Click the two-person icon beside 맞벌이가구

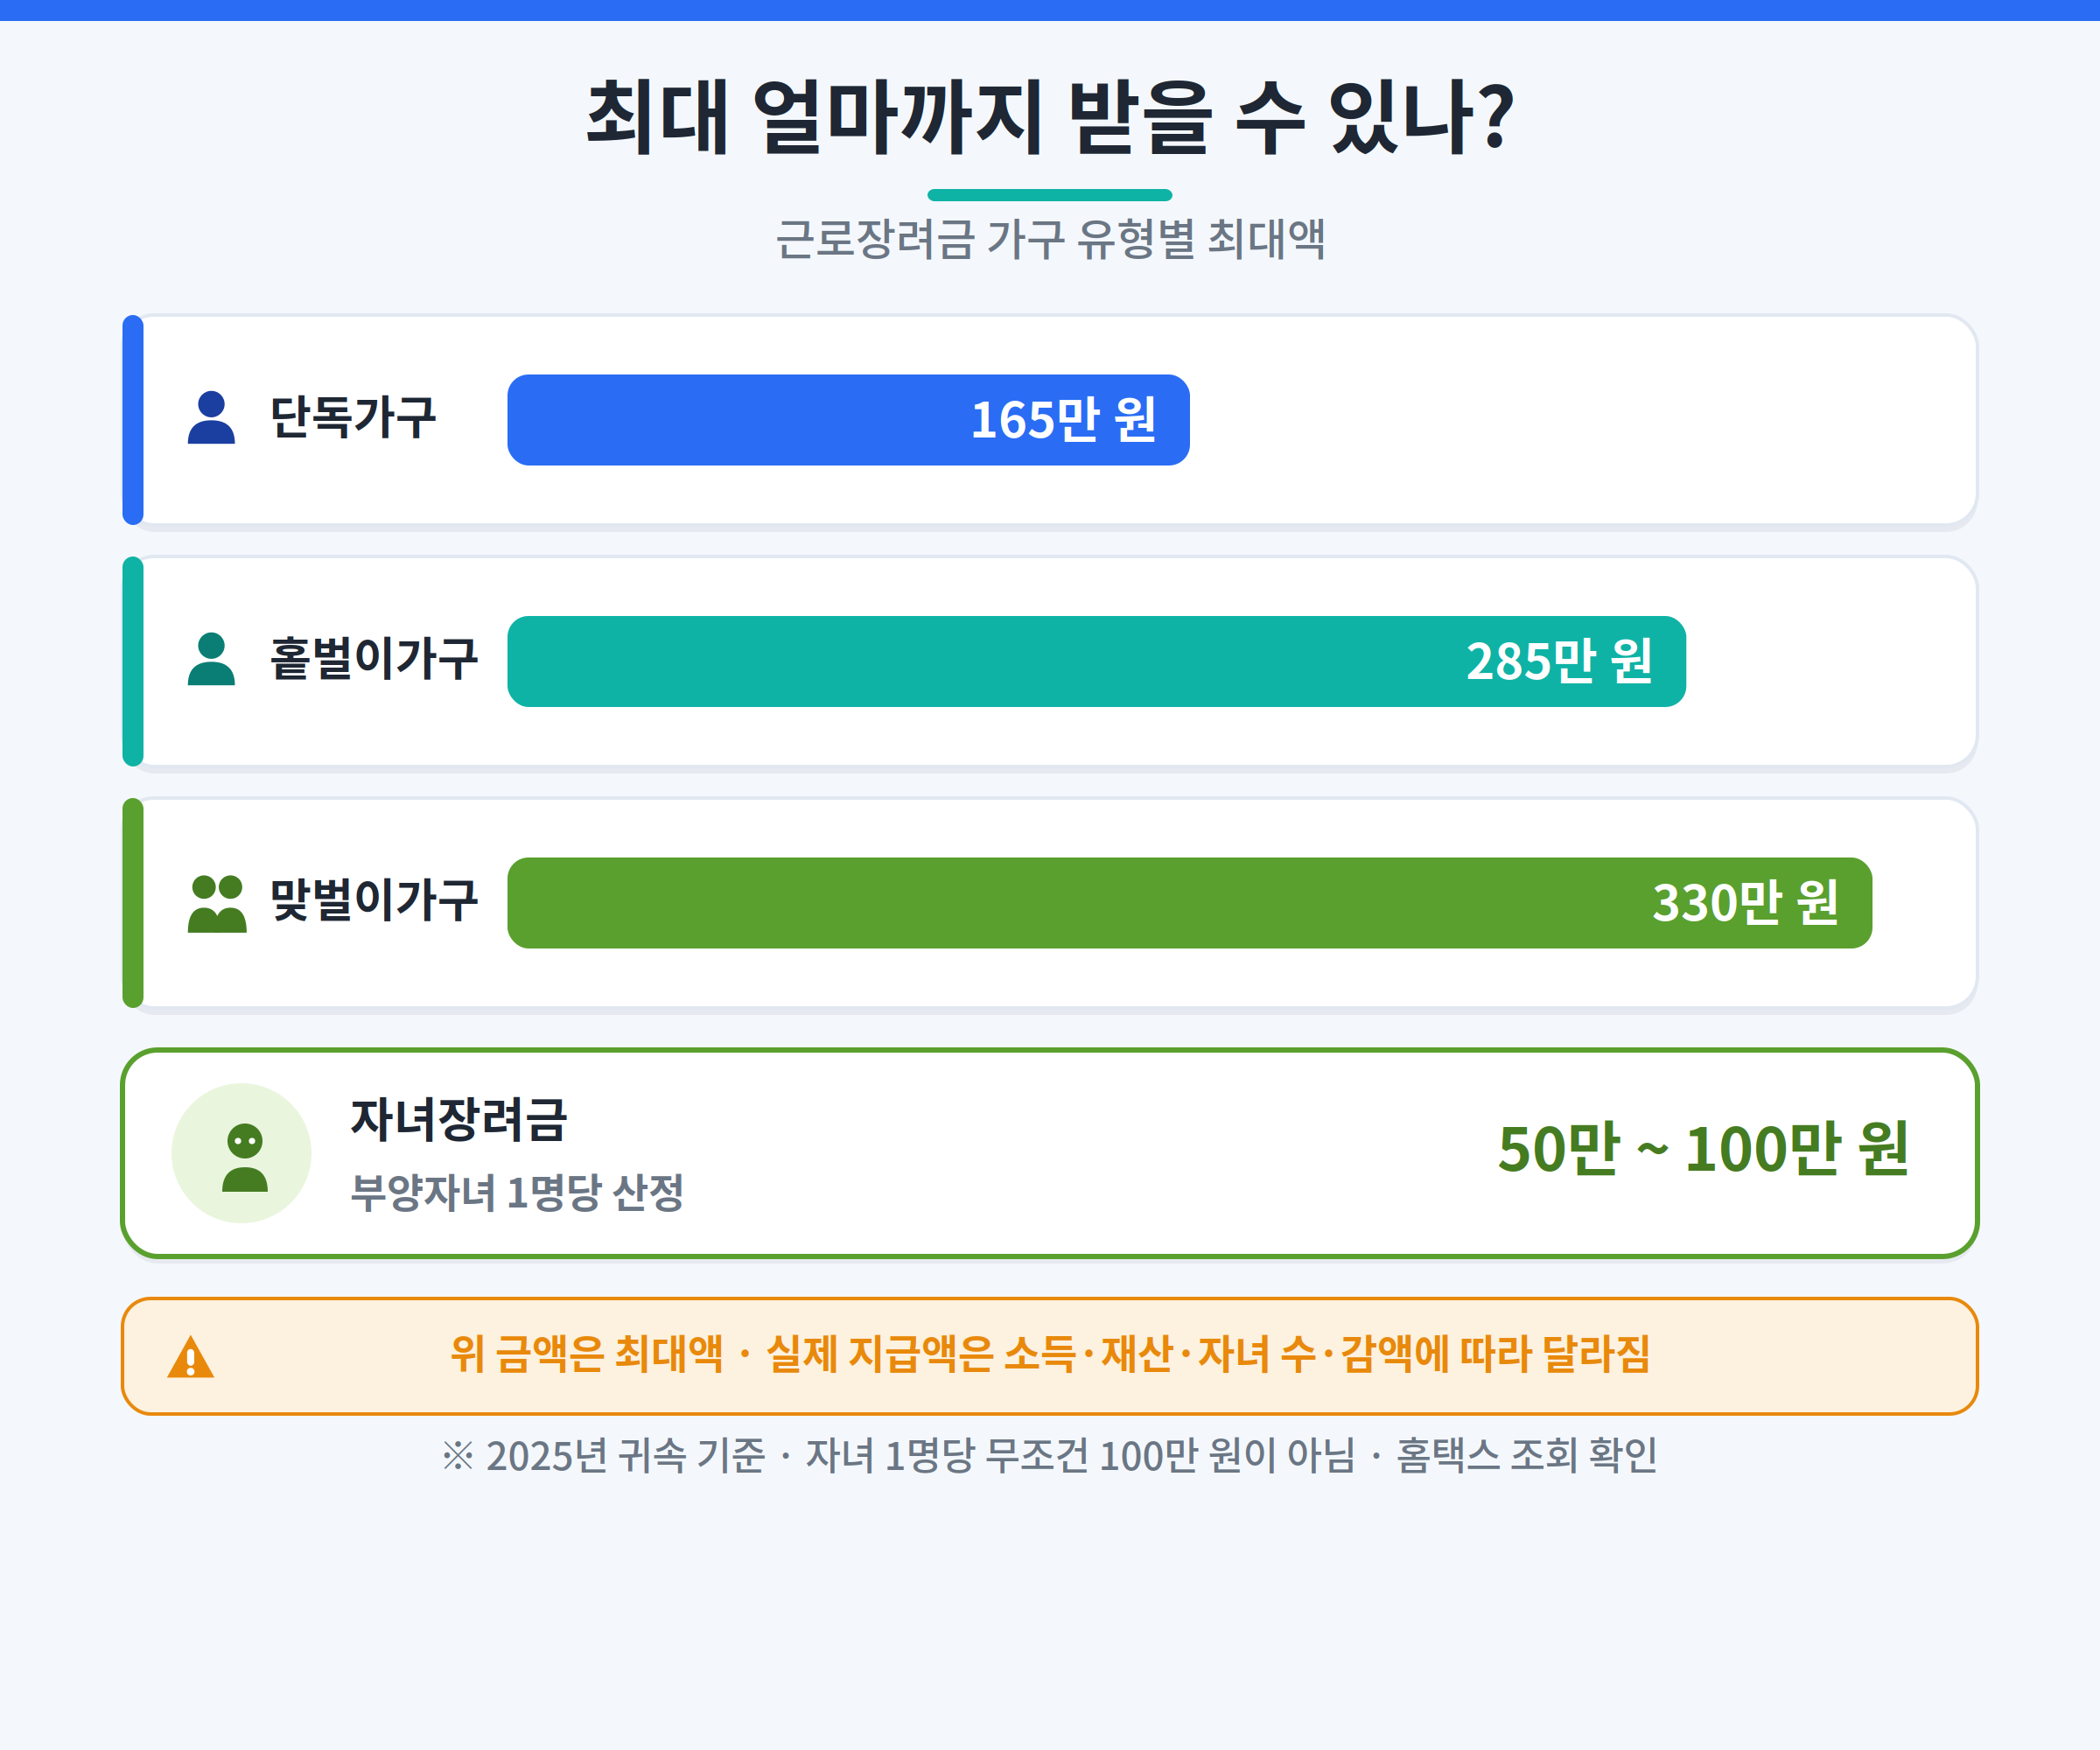coord(217,904)
